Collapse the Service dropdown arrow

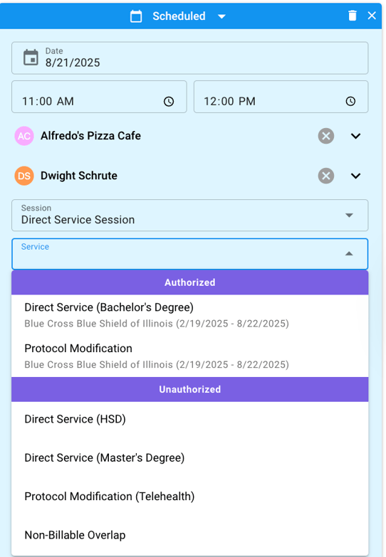click(x=349, y=254)
